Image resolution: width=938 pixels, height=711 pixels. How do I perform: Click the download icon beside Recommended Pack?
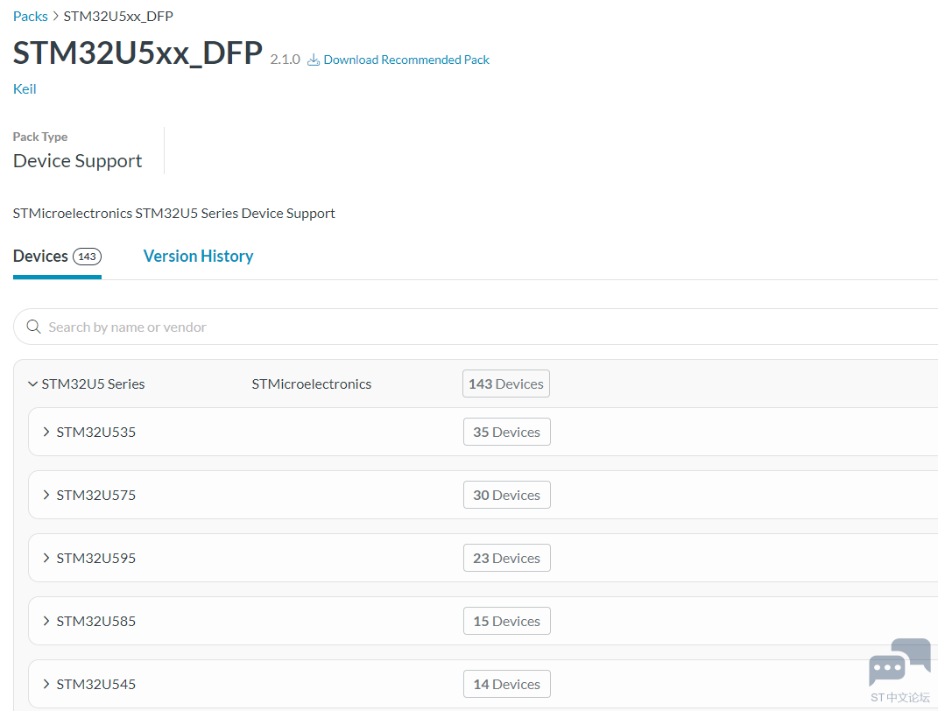pos(314,60)
